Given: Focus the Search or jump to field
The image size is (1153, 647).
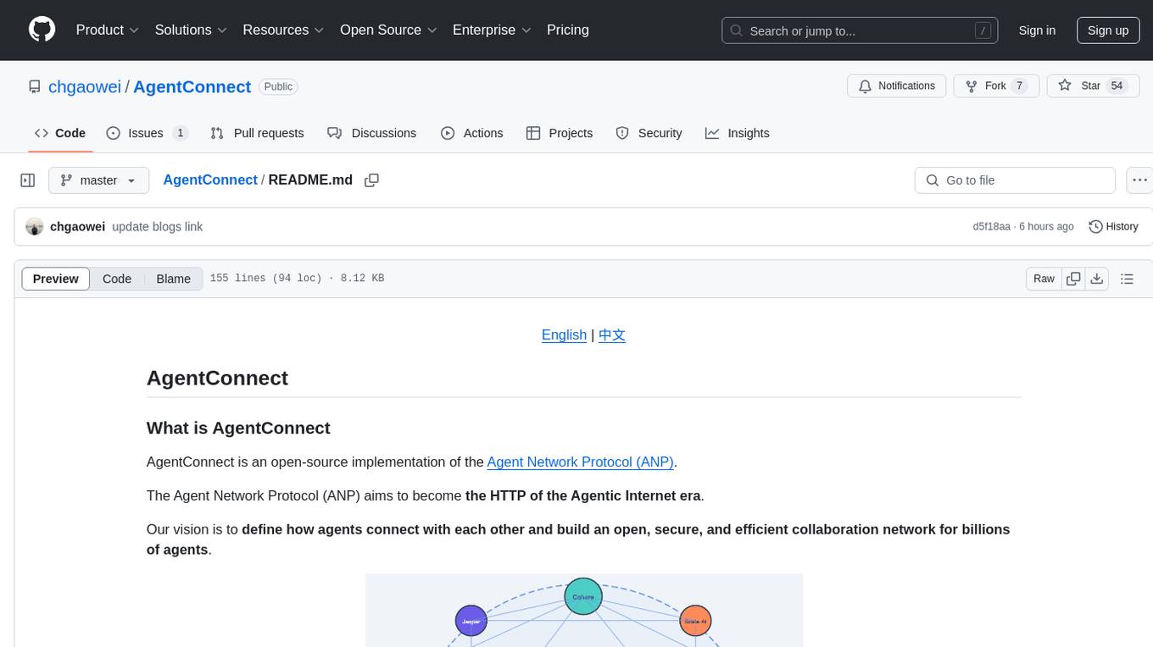Looking at the screenshot, I should pyautogui.click(x=861, y=30).
